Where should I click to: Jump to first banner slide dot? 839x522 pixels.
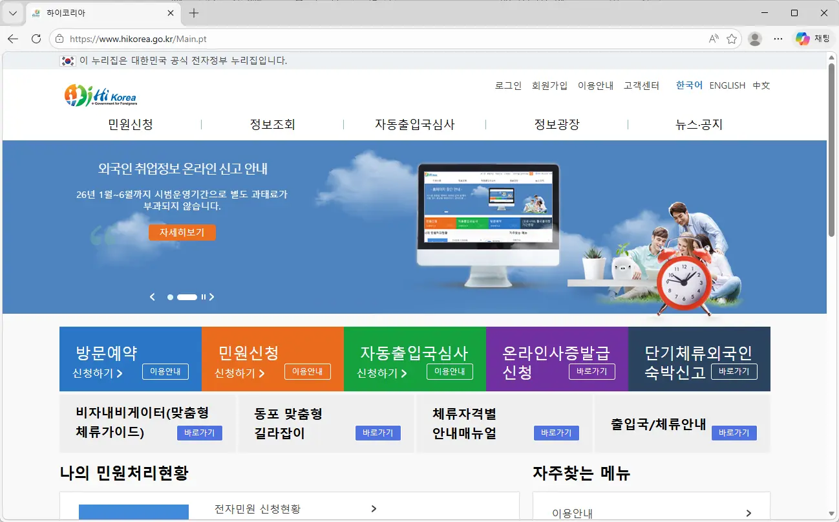click(170, 297)
